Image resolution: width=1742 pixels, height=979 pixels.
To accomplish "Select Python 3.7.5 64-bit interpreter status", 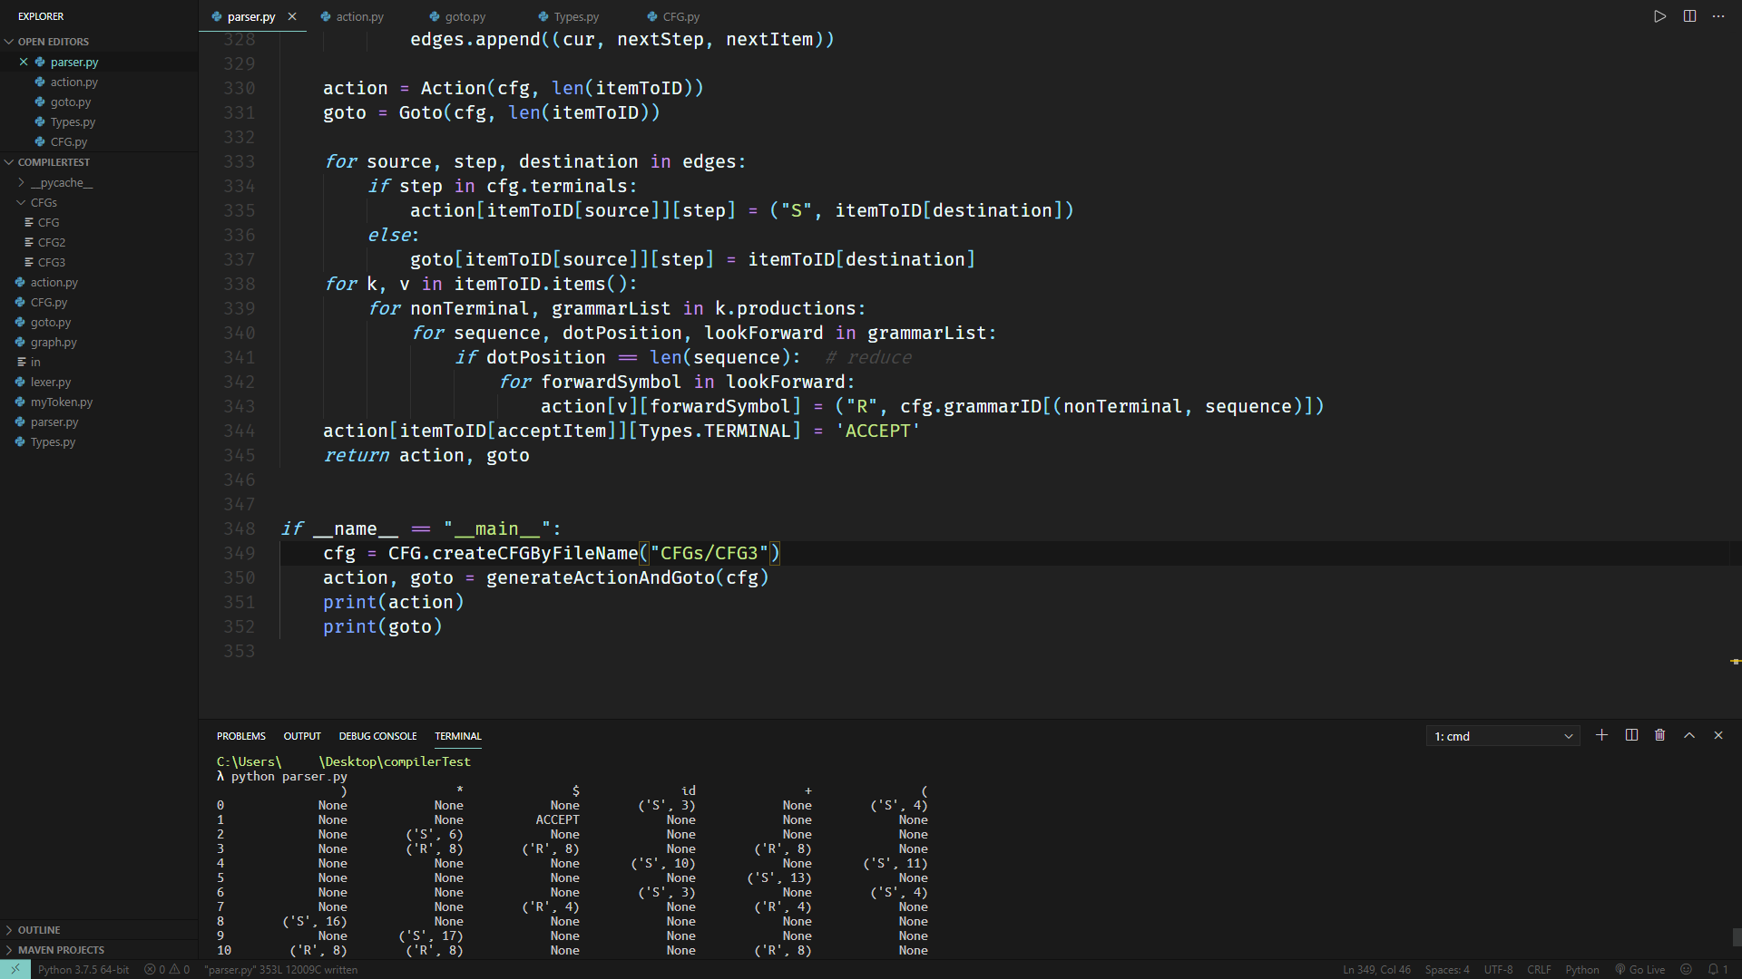I will [83, 969].
